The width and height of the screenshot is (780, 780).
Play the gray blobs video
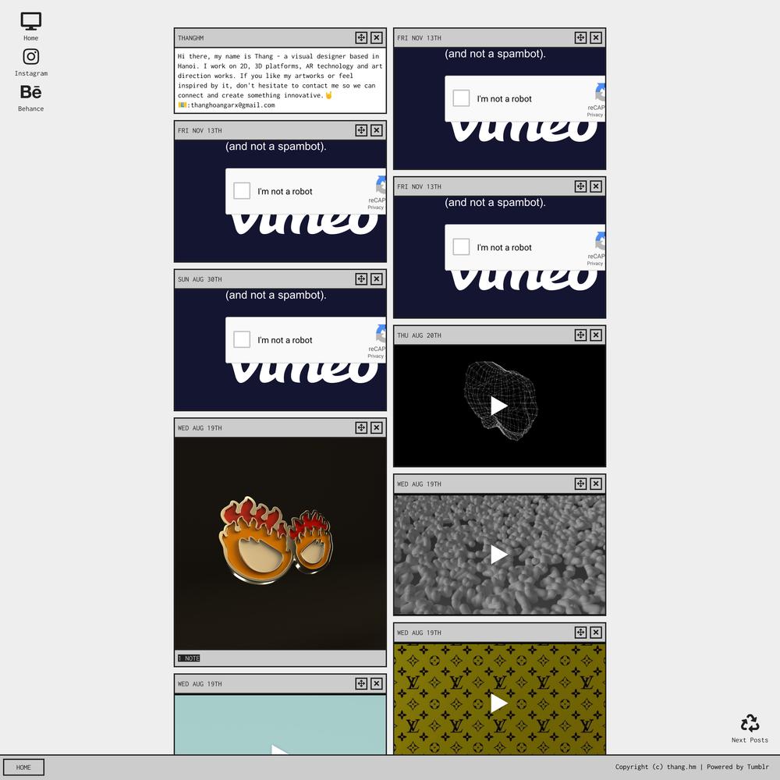499,555
